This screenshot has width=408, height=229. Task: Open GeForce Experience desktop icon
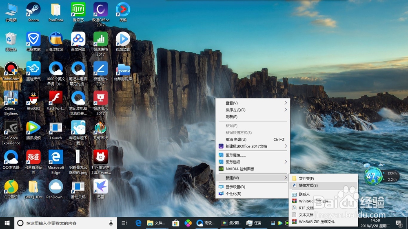point(11,132)
